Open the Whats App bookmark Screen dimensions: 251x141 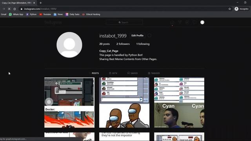16,14
